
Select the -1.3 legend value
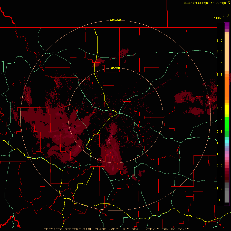[218, 188]
